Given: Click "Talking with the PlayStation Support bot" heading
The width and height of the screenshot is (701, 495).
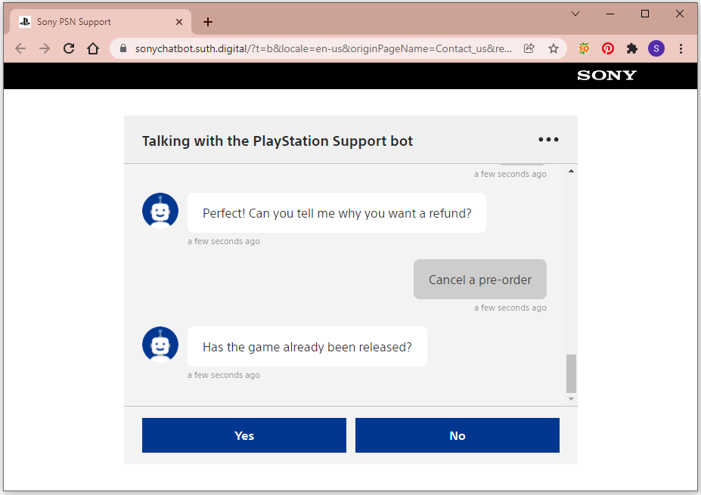Looking at the screenshot, I should [278, 141].
